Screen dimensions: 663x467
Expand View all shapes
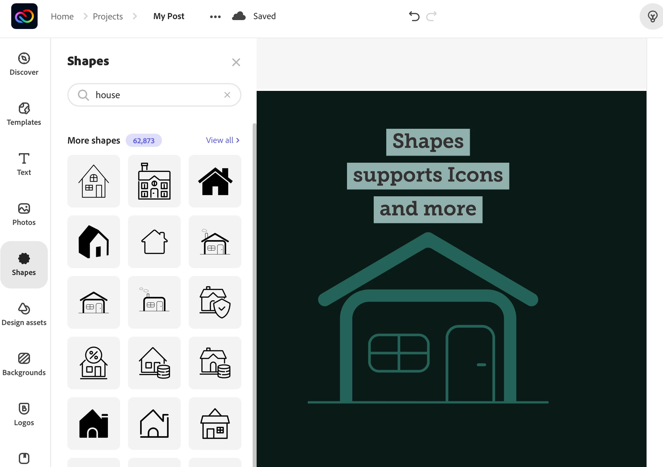223,140
